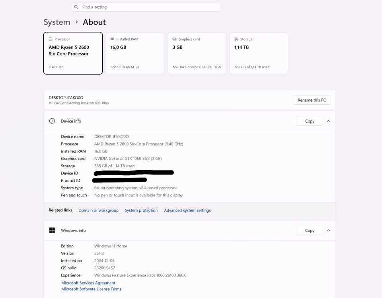382x298 pixels.
Task: Click Rename this PC button
Action: point(312,100)
